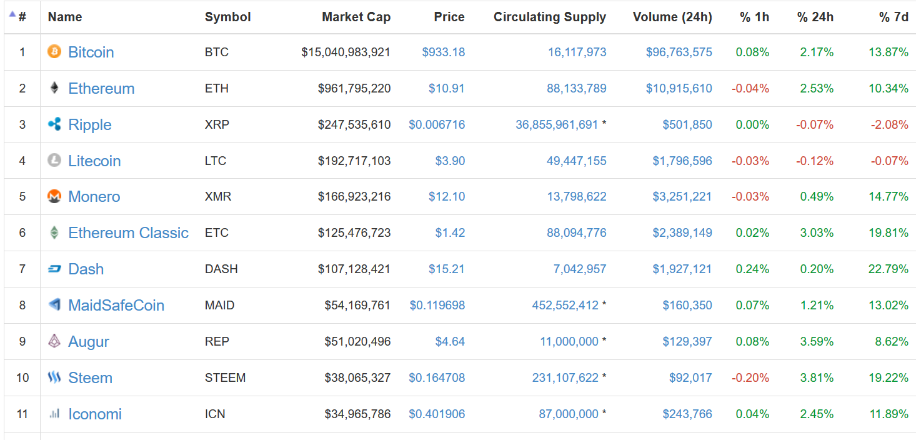Open the Iconomi name link
This screenshot has height=440, width=921.
tap(95, 414)
